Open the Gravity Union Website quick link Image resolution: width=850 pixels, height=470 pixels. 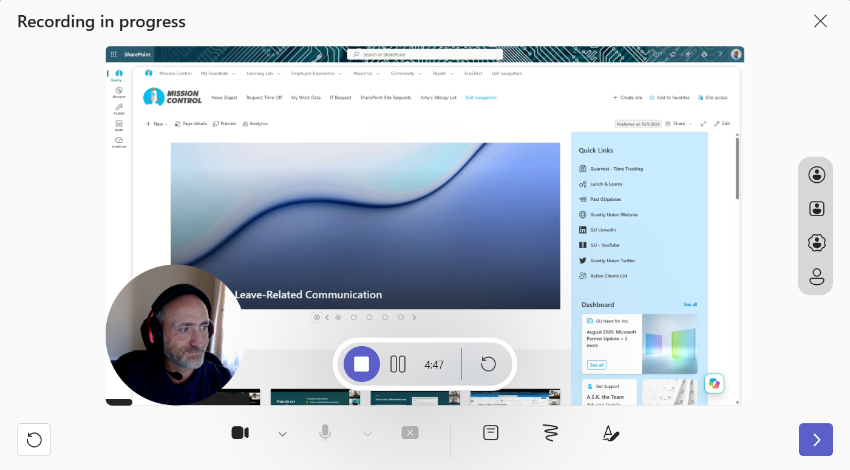pyautogui.click(x=608, y=214)
